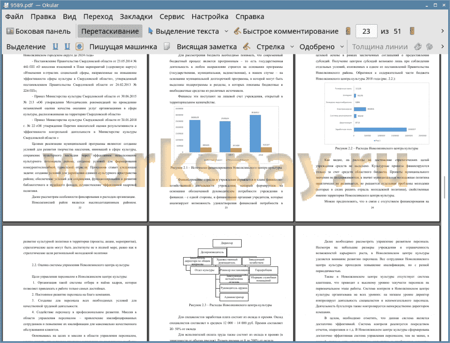Click the Делопроизводитель box in org chart
Screen dimensions: 450x343
pyautogui.click(x=212, y=252)
